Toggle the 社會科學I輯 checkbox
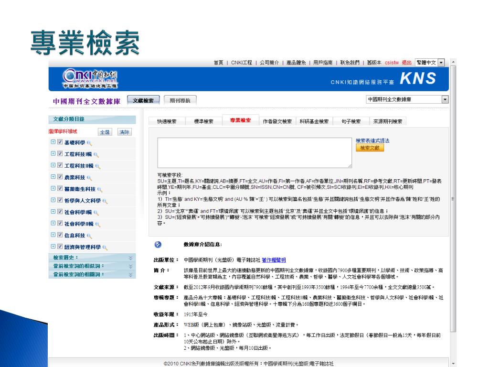The height and width of the screenshot is (367, 489). click(x=60, y=212)
